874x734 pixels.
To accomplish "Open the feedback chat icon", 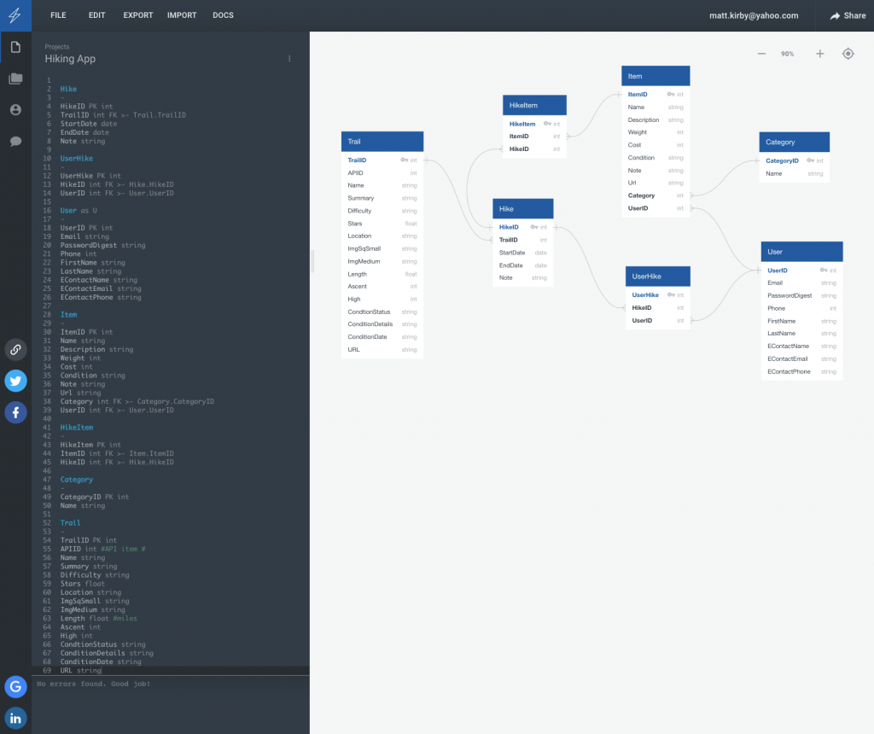I will point(15,140).
